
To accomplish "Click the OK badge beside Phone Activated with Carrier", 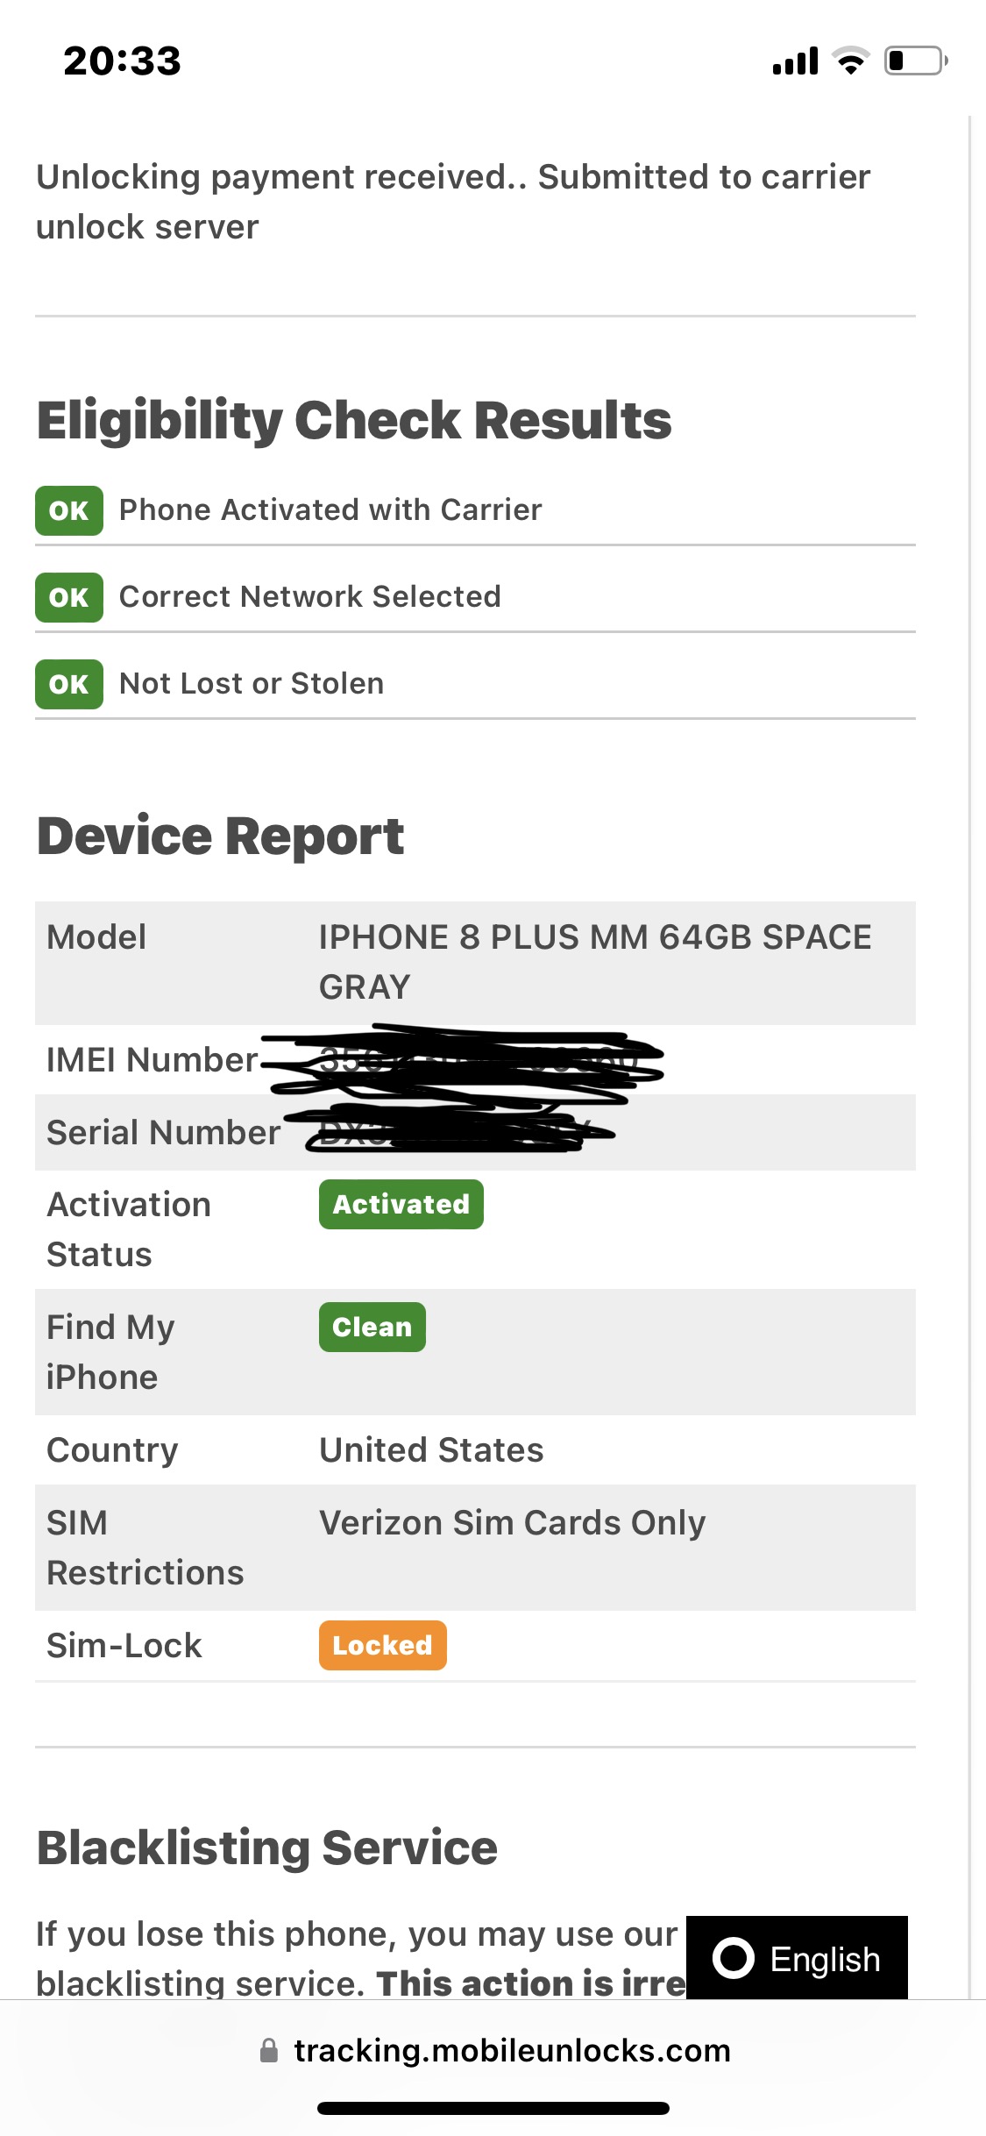I will tap(68, 509).
